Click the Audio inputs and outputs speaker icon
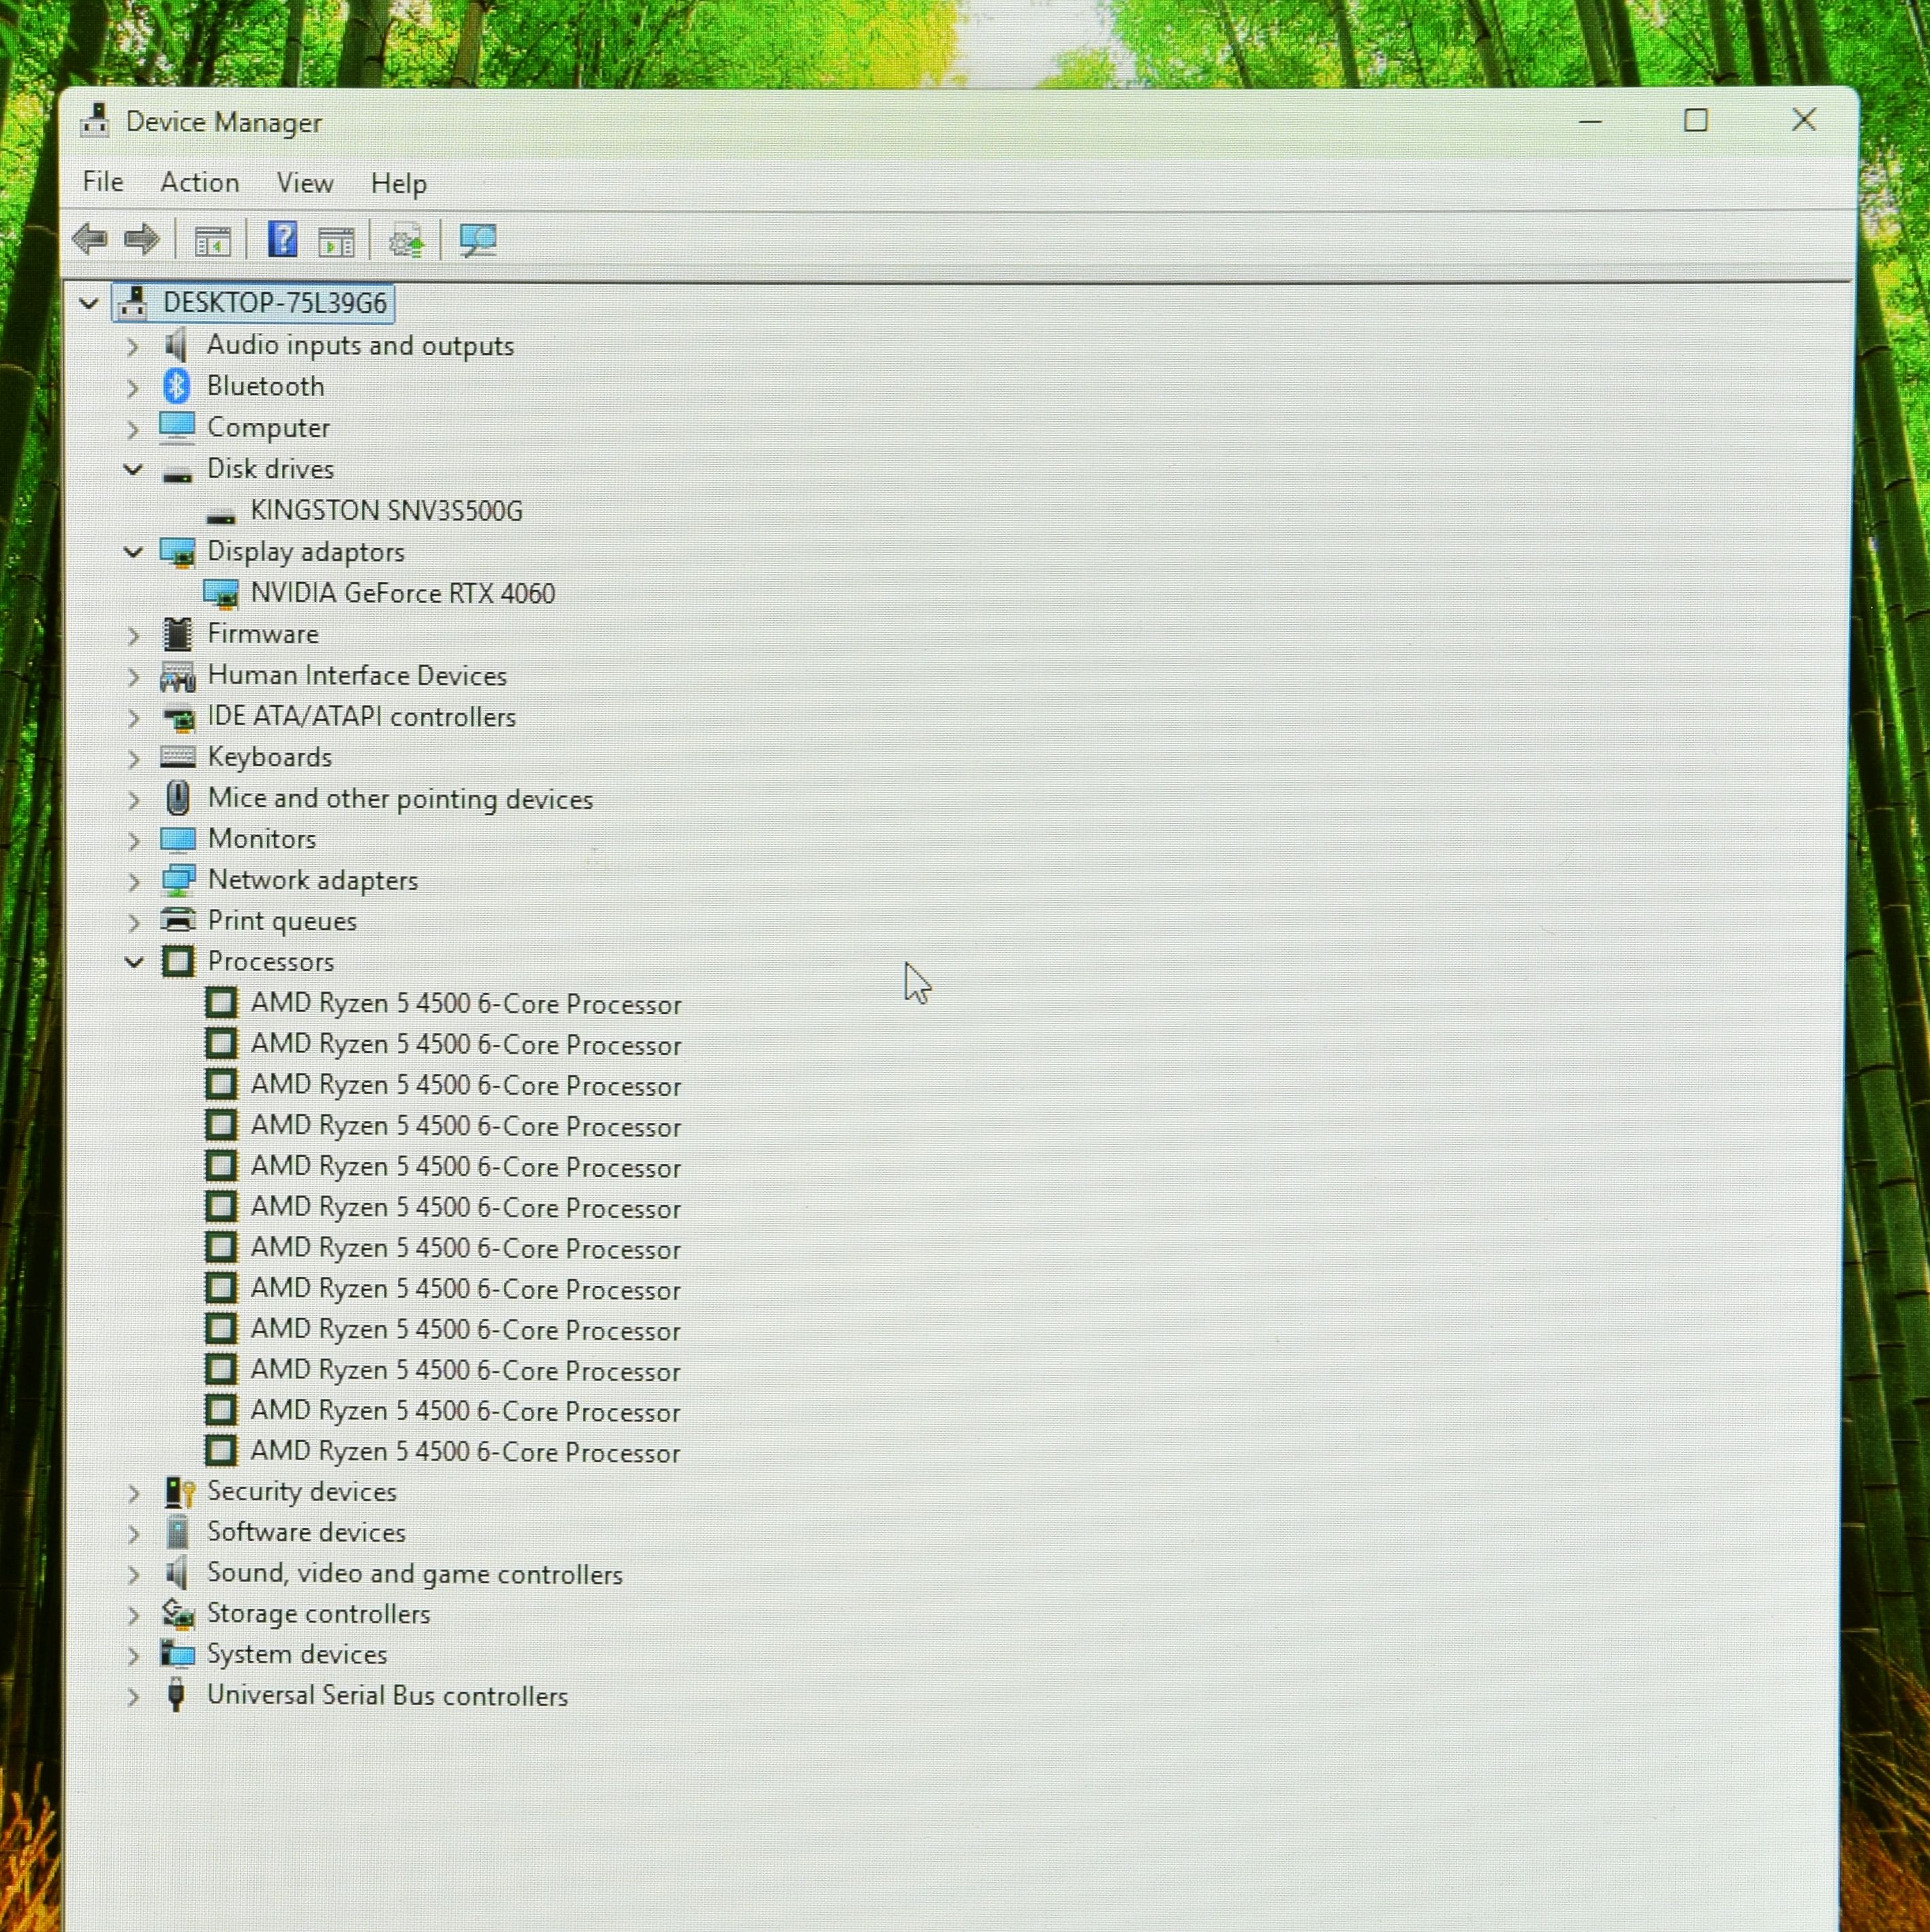Viewport: 1930px width, 1932px height. point(177,345)
